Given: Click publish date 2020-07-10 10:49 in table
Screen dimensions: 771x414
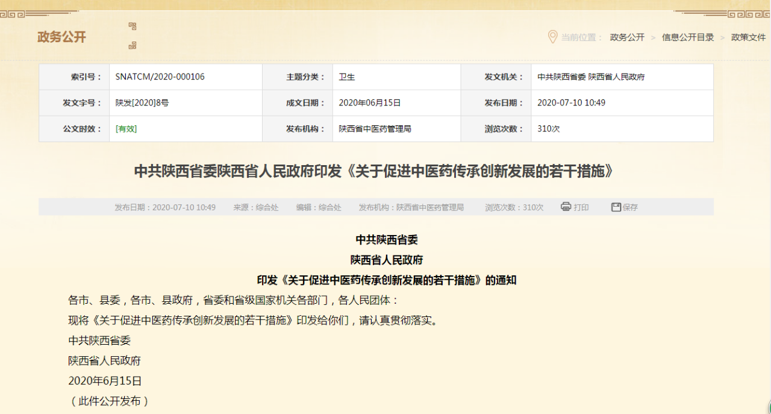Looking at the screenshot, I should 571,103.
